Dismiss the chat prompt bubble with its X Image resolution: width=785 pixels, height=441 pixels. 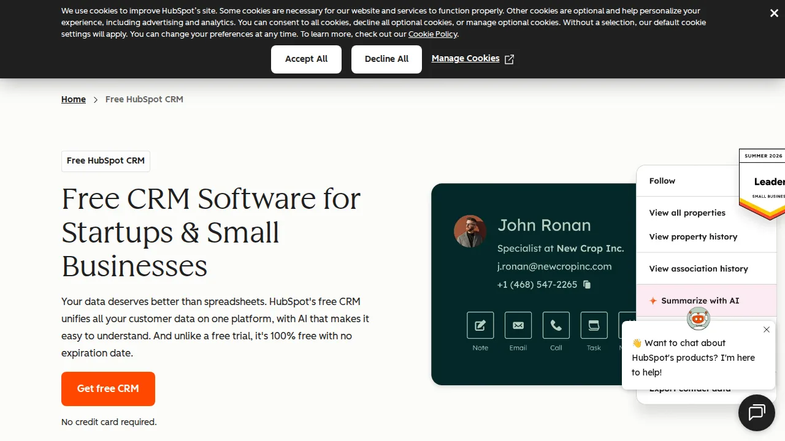click(x=767, y=330)
